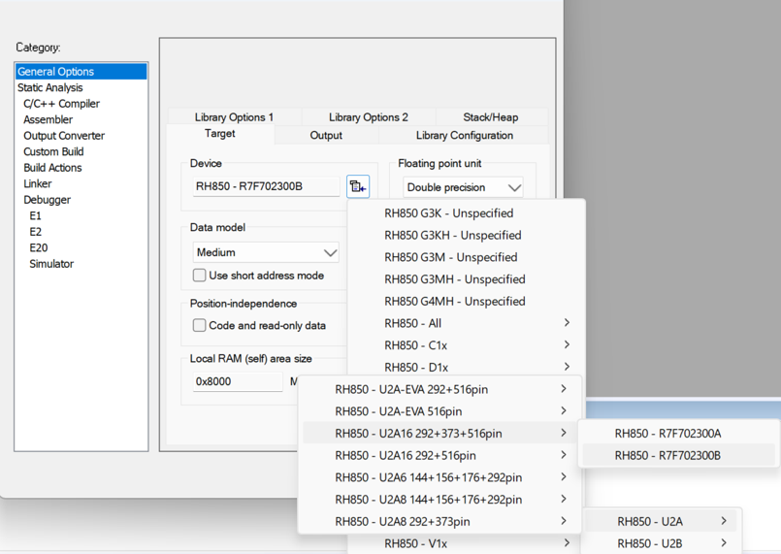Screen dimensions: 781x554
Task: Open the Library Configuration tab
Action: (x=464, y=135)
